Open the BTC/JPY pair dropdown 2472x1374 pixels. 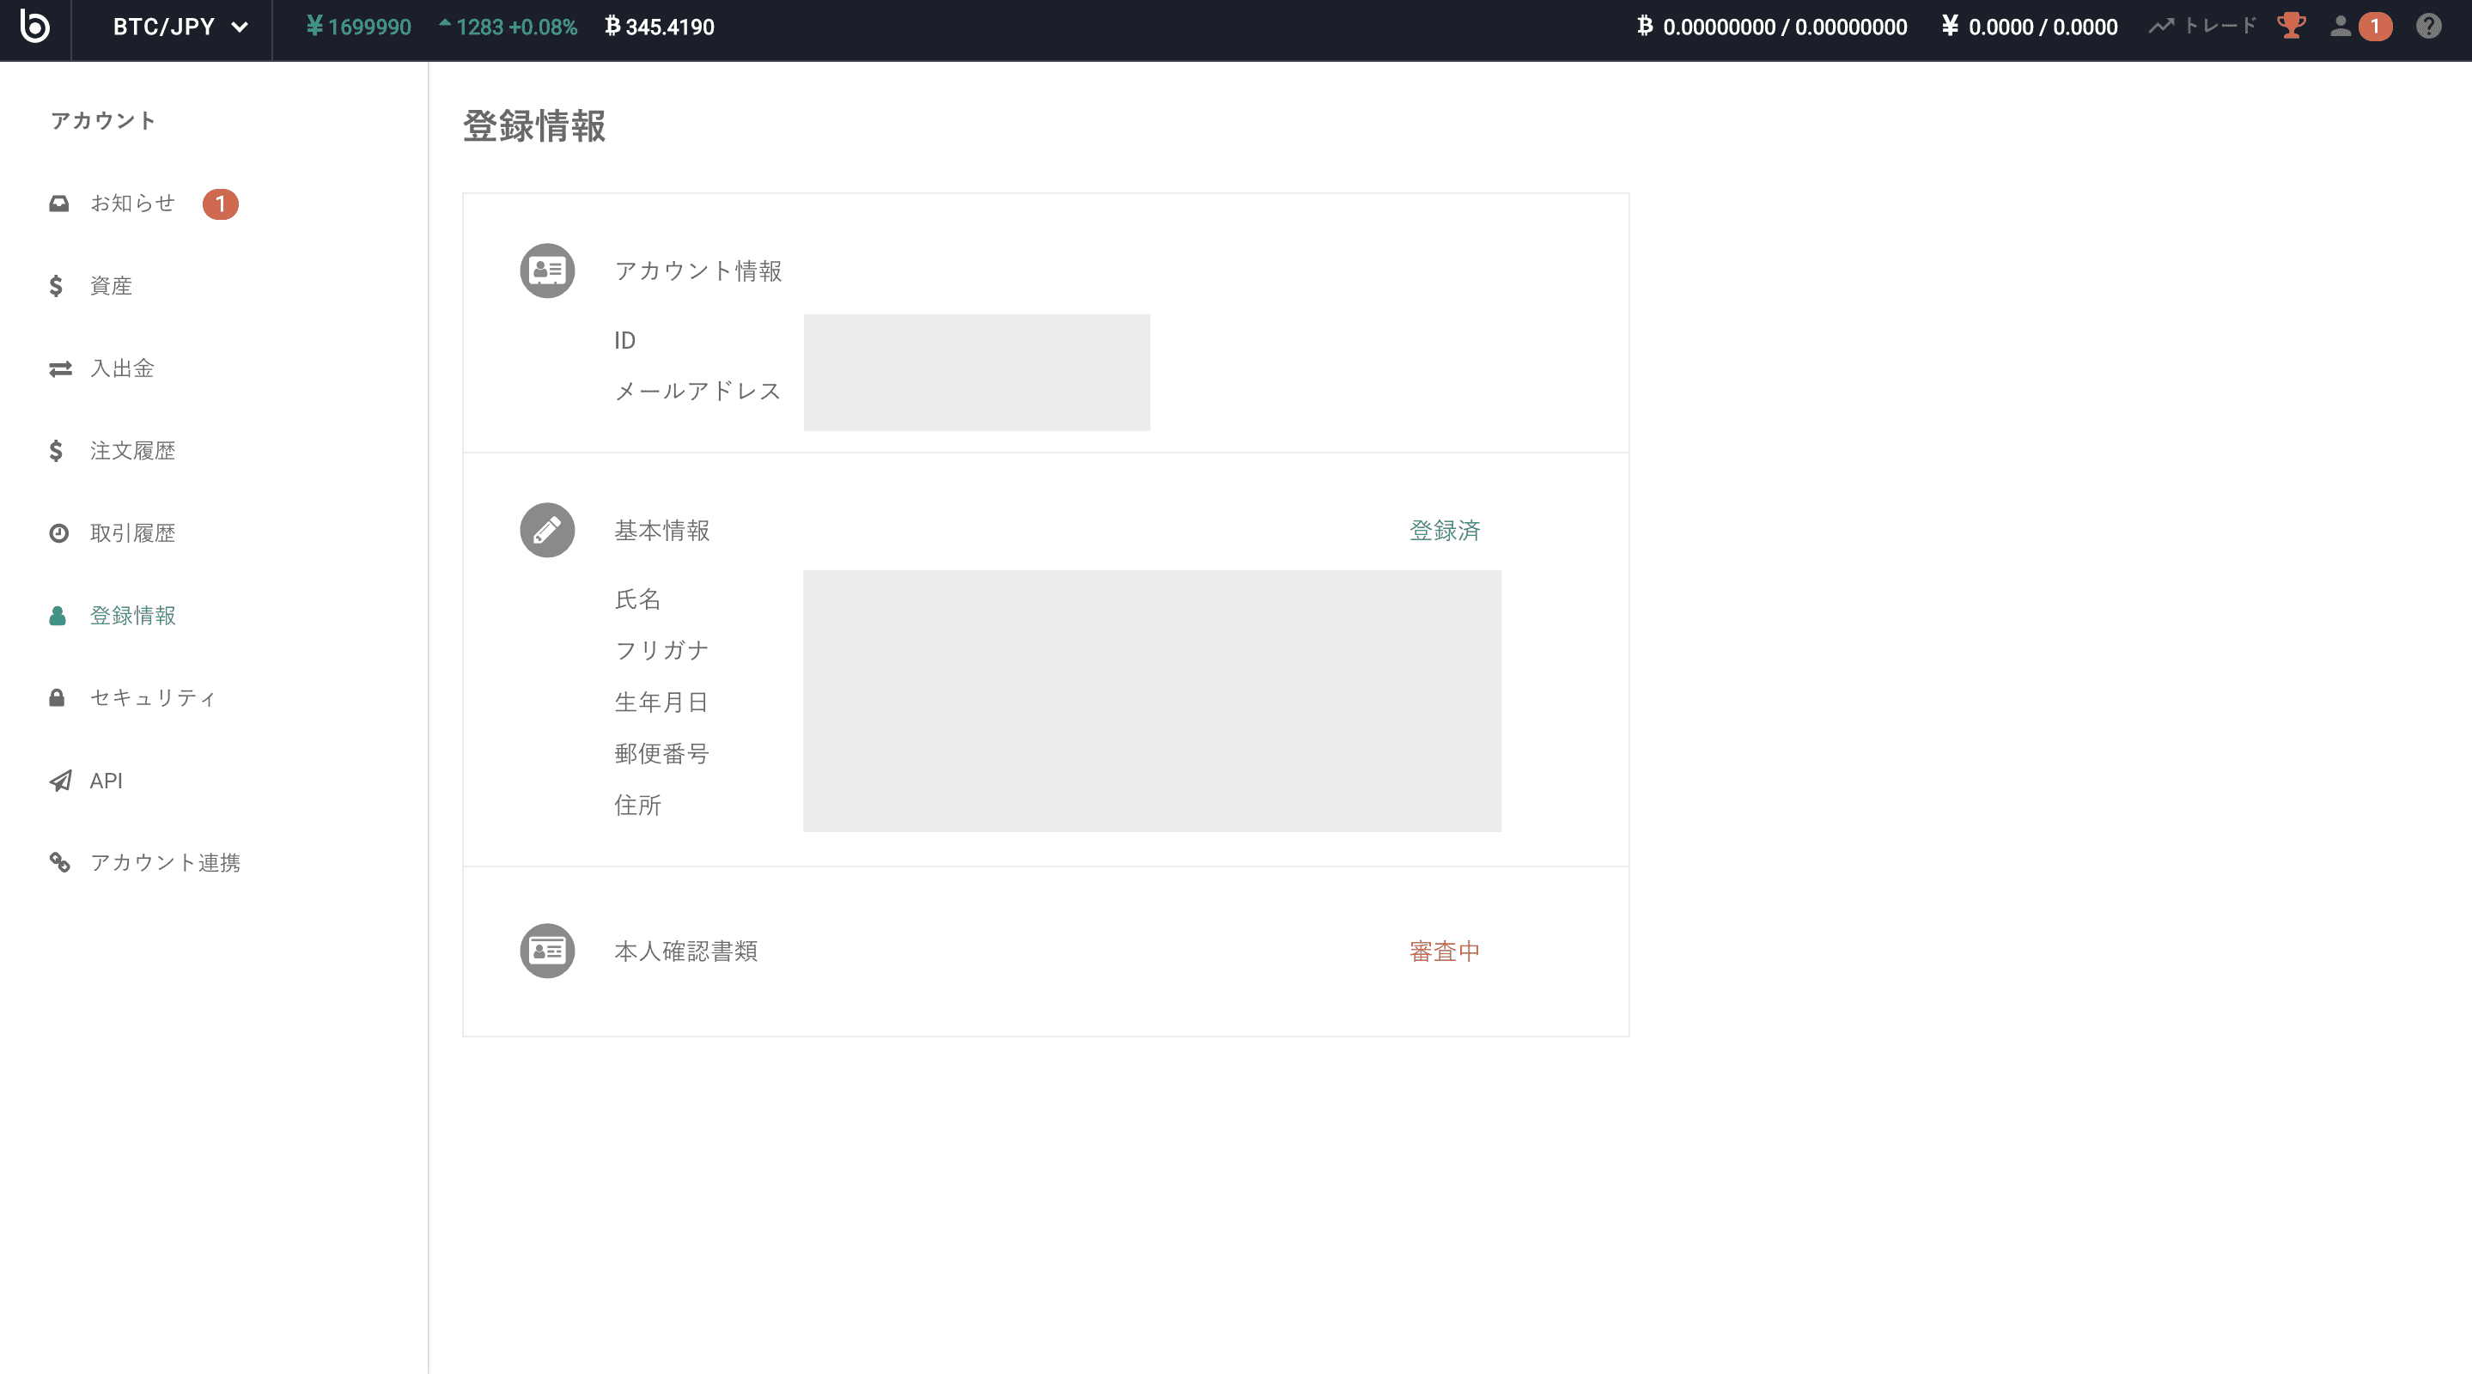click(x=180, y=27)
